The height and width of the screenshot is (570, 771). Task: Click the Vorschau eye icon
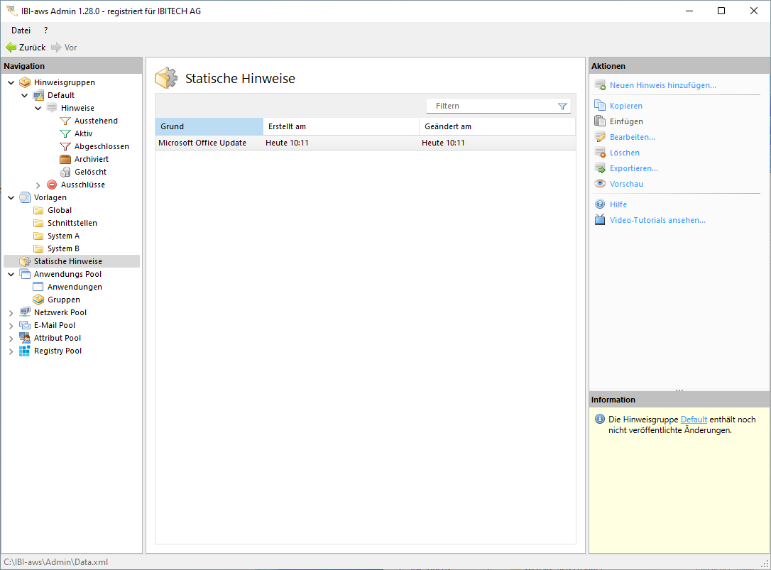(x=600, y=184)
